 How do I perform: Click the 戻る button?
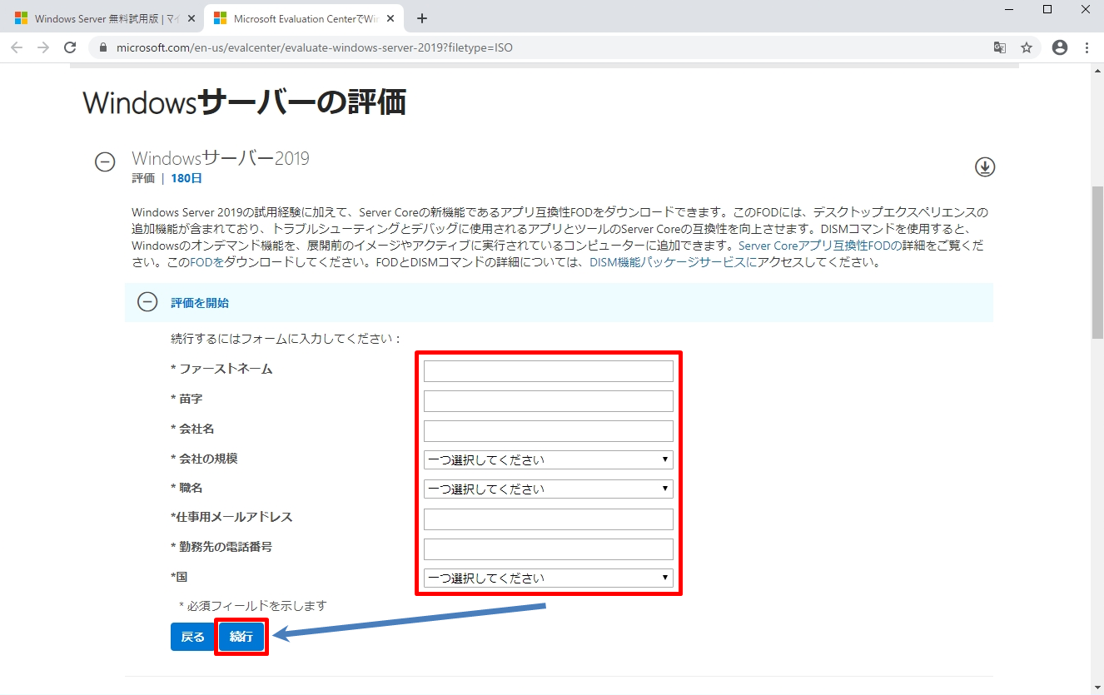[x=192, y=637]
